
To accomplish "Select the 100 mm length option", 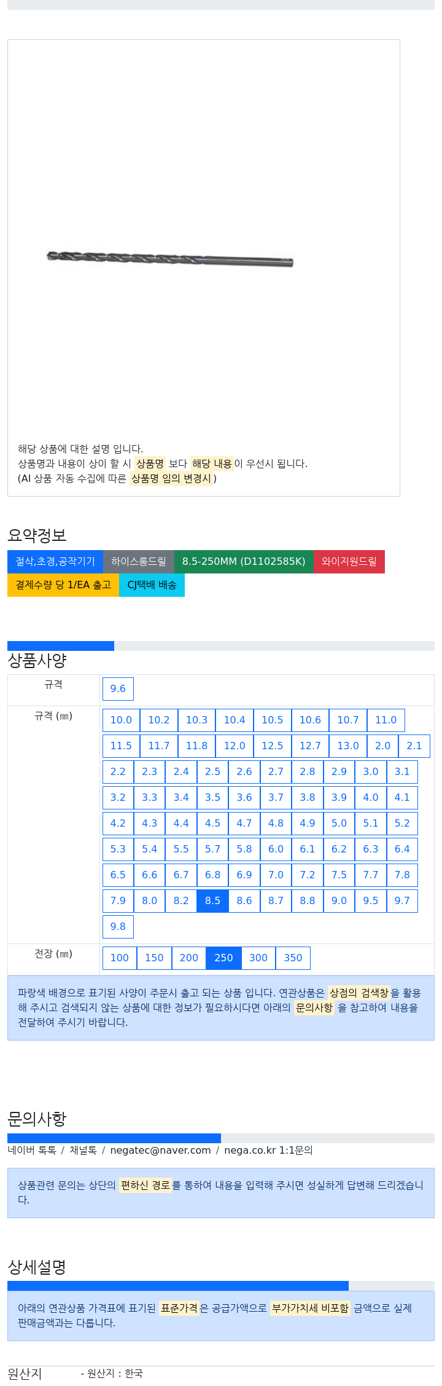I will [120, 958].
